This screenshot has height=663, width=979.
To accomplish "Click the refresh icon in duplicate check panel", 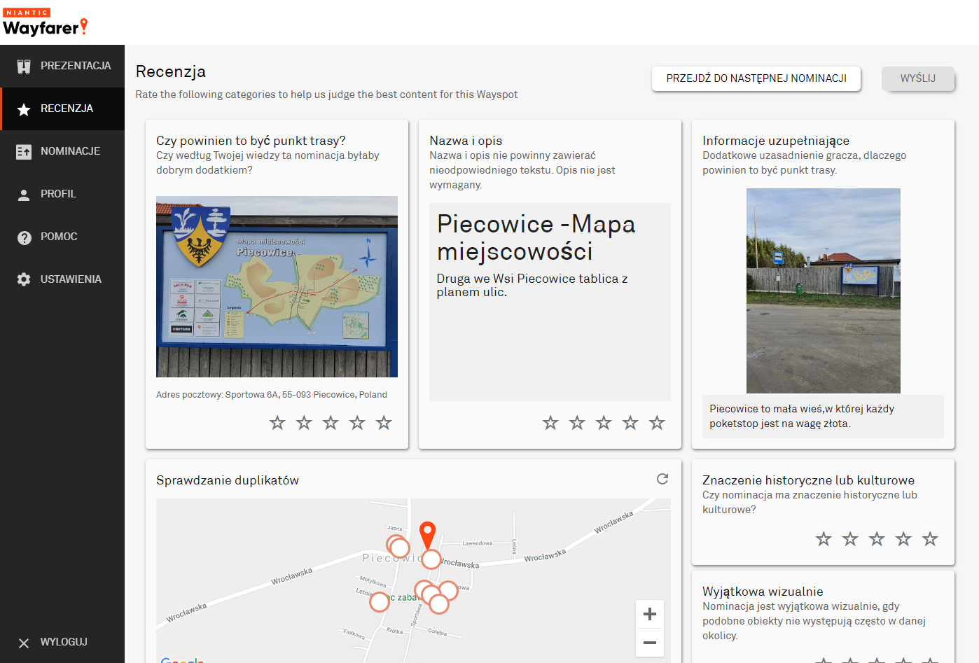I will [662, 479].
